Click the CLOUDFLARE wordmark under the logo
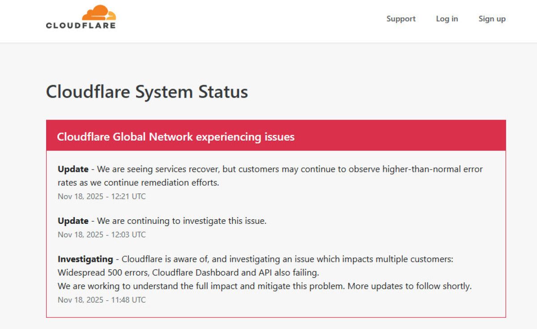The height and width of the screenshot is (329, 537). tap(81, 26)
